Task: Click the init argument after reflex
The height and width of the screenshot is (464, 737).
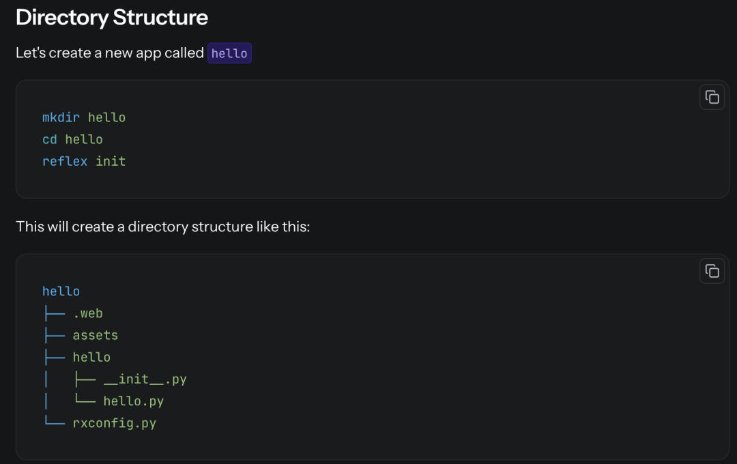Action: tap(111, 161)
